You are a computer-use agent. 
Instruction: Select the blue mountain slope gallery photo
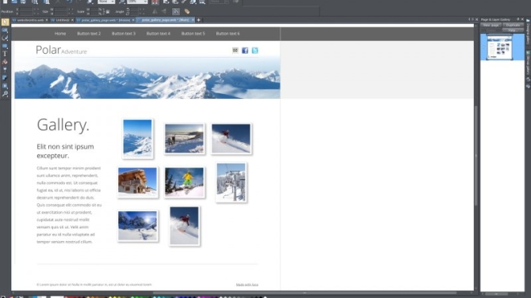137,138
